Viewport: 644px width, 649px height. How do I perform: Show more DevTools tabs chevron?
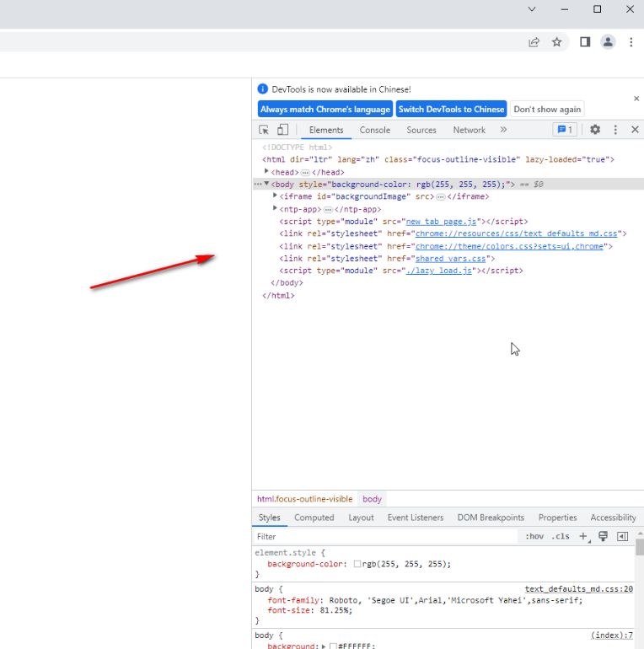(503, 130)
